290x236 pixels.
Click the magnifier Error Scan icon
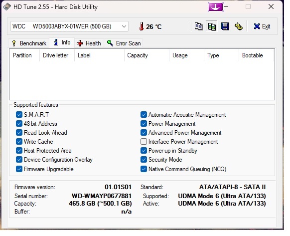(x=110, y=43)
